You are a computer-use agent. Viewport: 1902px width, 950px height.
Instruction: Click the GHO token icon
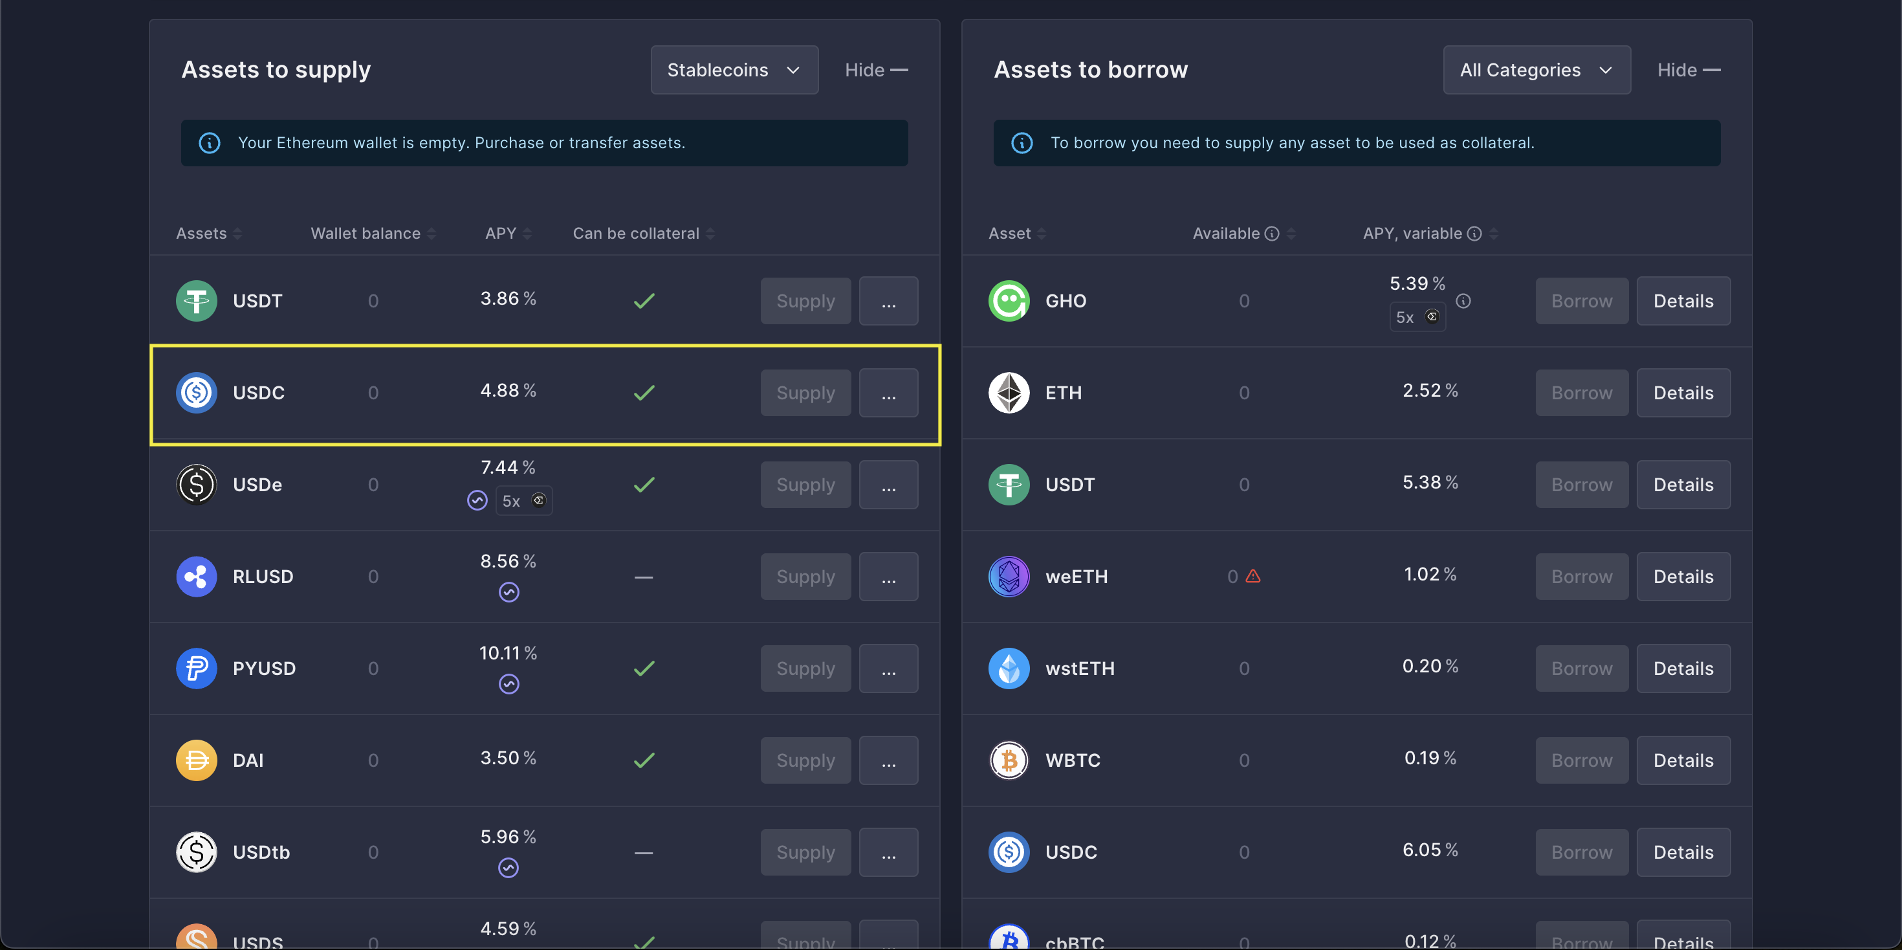(x=1009, y=301)
